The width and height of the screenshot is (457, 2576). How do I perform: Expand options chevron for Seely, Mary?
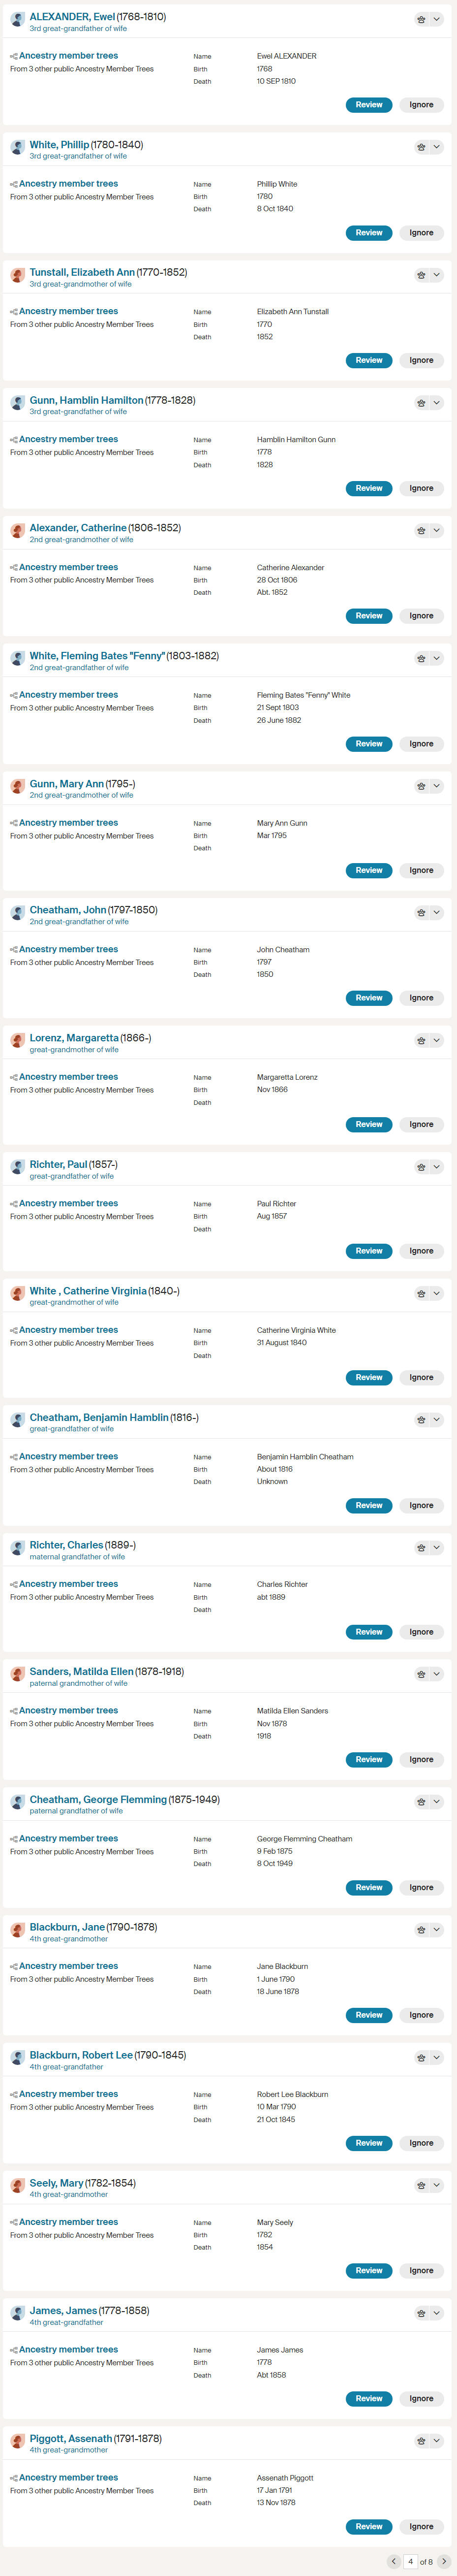436,2186
